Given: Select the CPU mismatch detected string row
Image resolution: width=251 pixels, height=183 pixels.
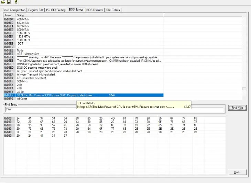Looking at the screenshot, I should [x=84, y=78].
